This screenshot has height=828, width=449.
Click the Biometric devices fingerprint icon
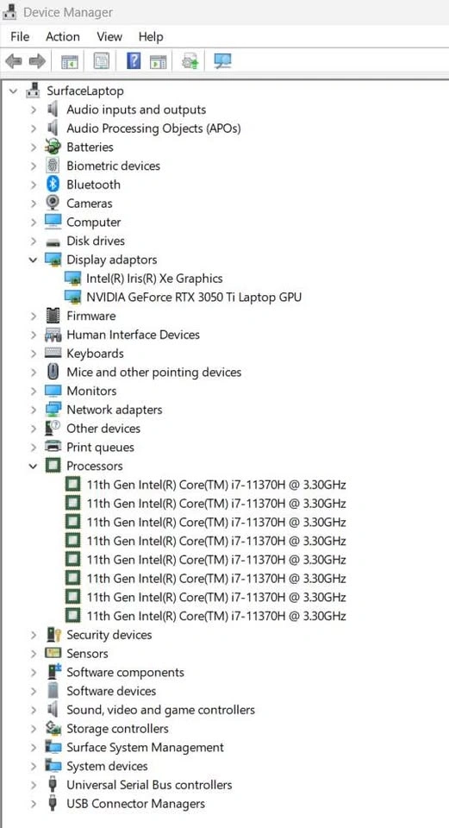(x=53, y=166)
